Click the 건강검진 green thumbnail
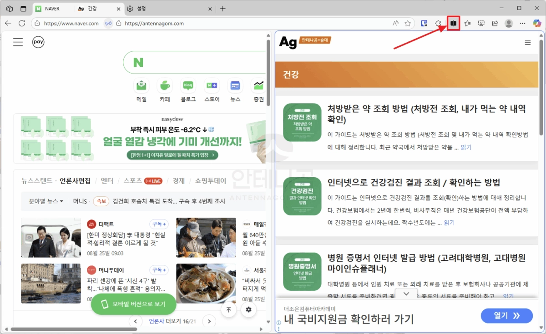 tap(302, 196)
